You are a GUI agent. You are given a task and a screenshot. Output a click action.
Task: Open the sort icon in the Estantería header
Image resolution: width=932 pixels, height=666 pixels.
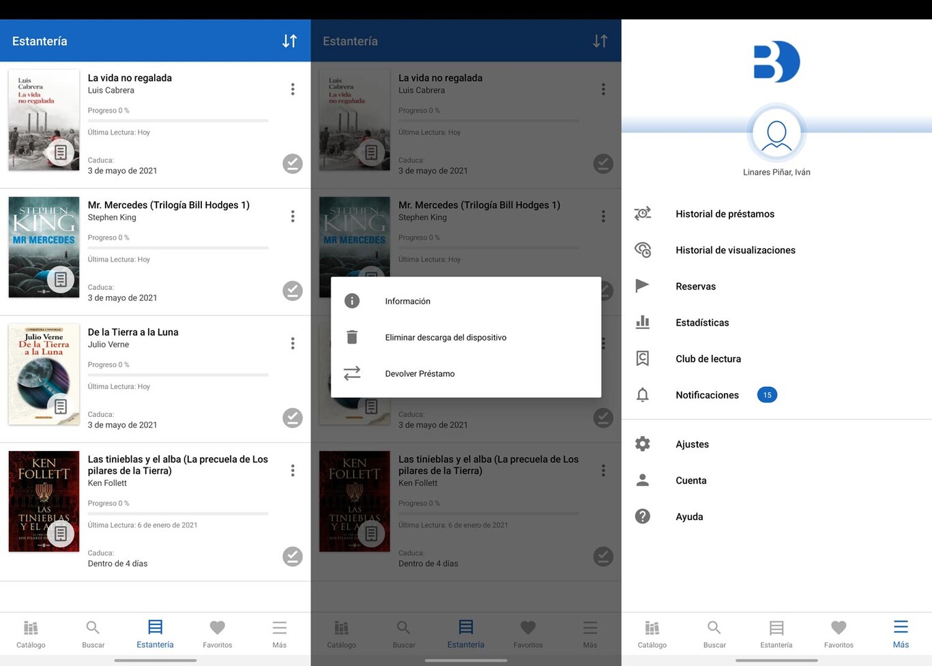click(x=289, y=41)
